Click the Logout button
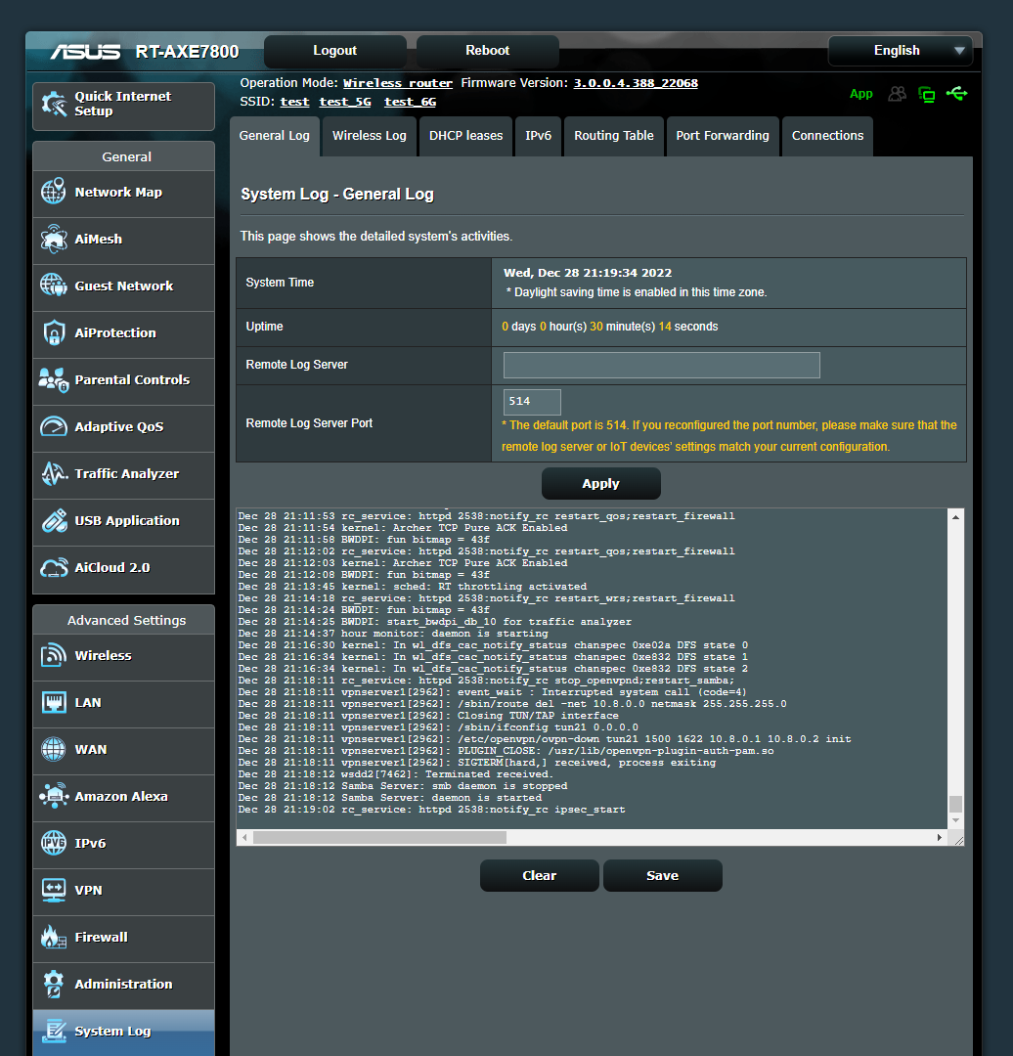This screenshot has height=1056, width=1013. pos(334,51)
